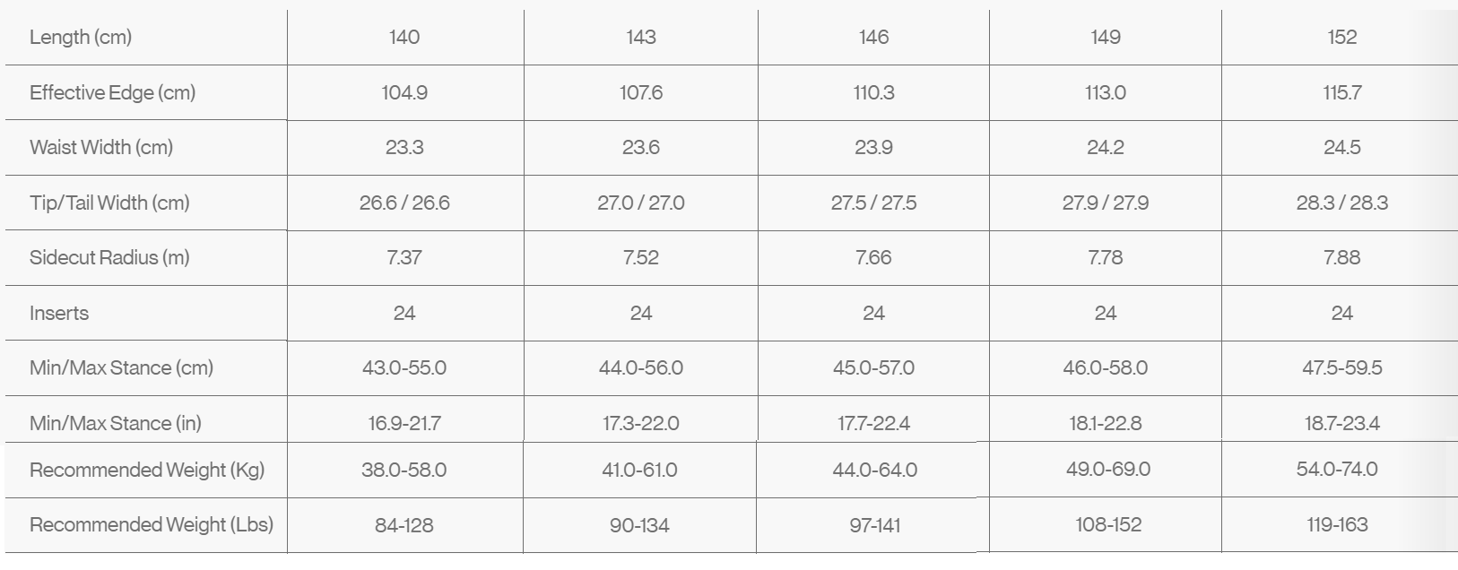Select the 152 length column value
Image resolution: width=1458 pixels, height=570 pixels.
tap(1341, 37)
